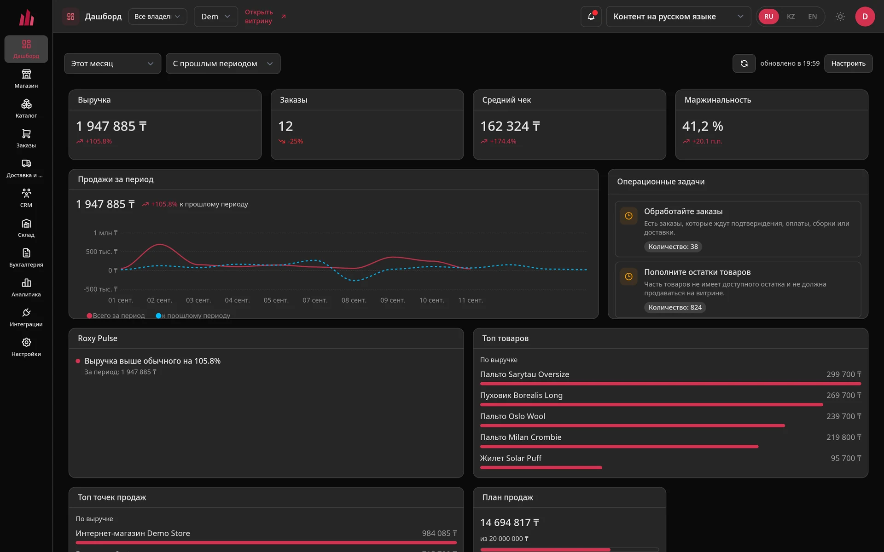The height and width of the screenshot is (552, 884).
Task: Click the Жилет Solar Puff revenue bar
Action: (x=541, y=467)
